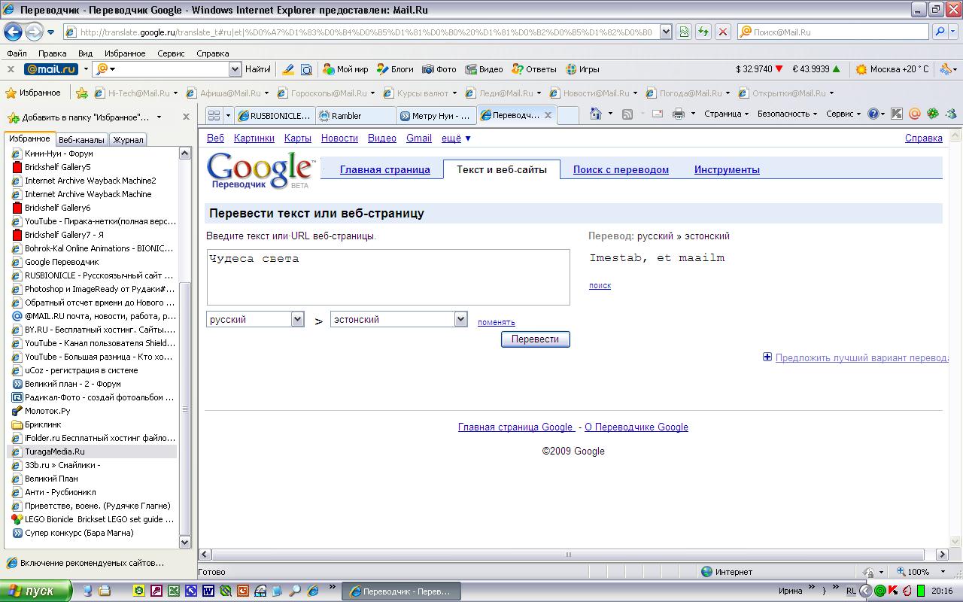Click the О Переводчике Google footer link
963x602 pixels.
(x=636, y=427)
